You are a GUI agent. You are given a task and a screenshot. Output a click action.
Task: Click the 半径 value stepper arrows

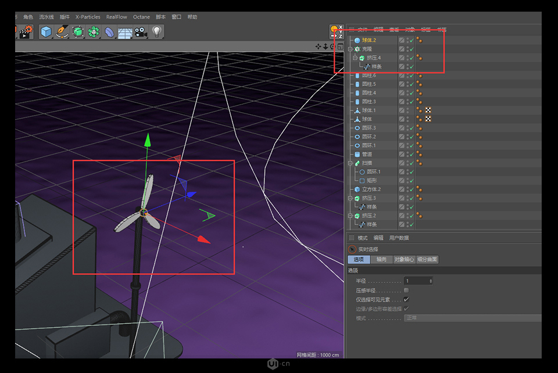(x=430, y=281)
